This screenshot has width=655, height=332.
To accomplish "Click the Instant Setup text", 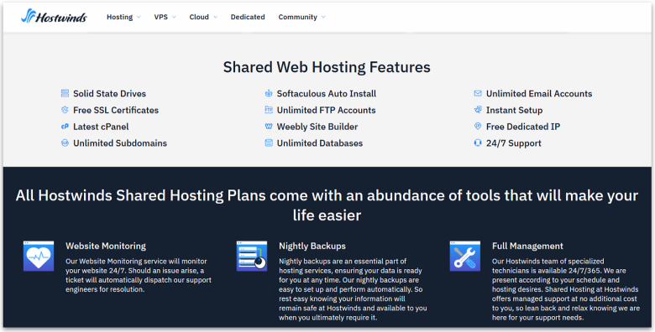I will [514, 110].
